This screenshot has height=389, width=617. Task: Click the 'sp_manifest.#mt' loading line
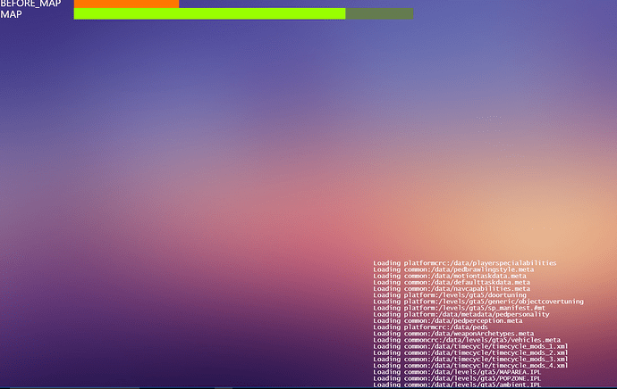tap(460, 308)
